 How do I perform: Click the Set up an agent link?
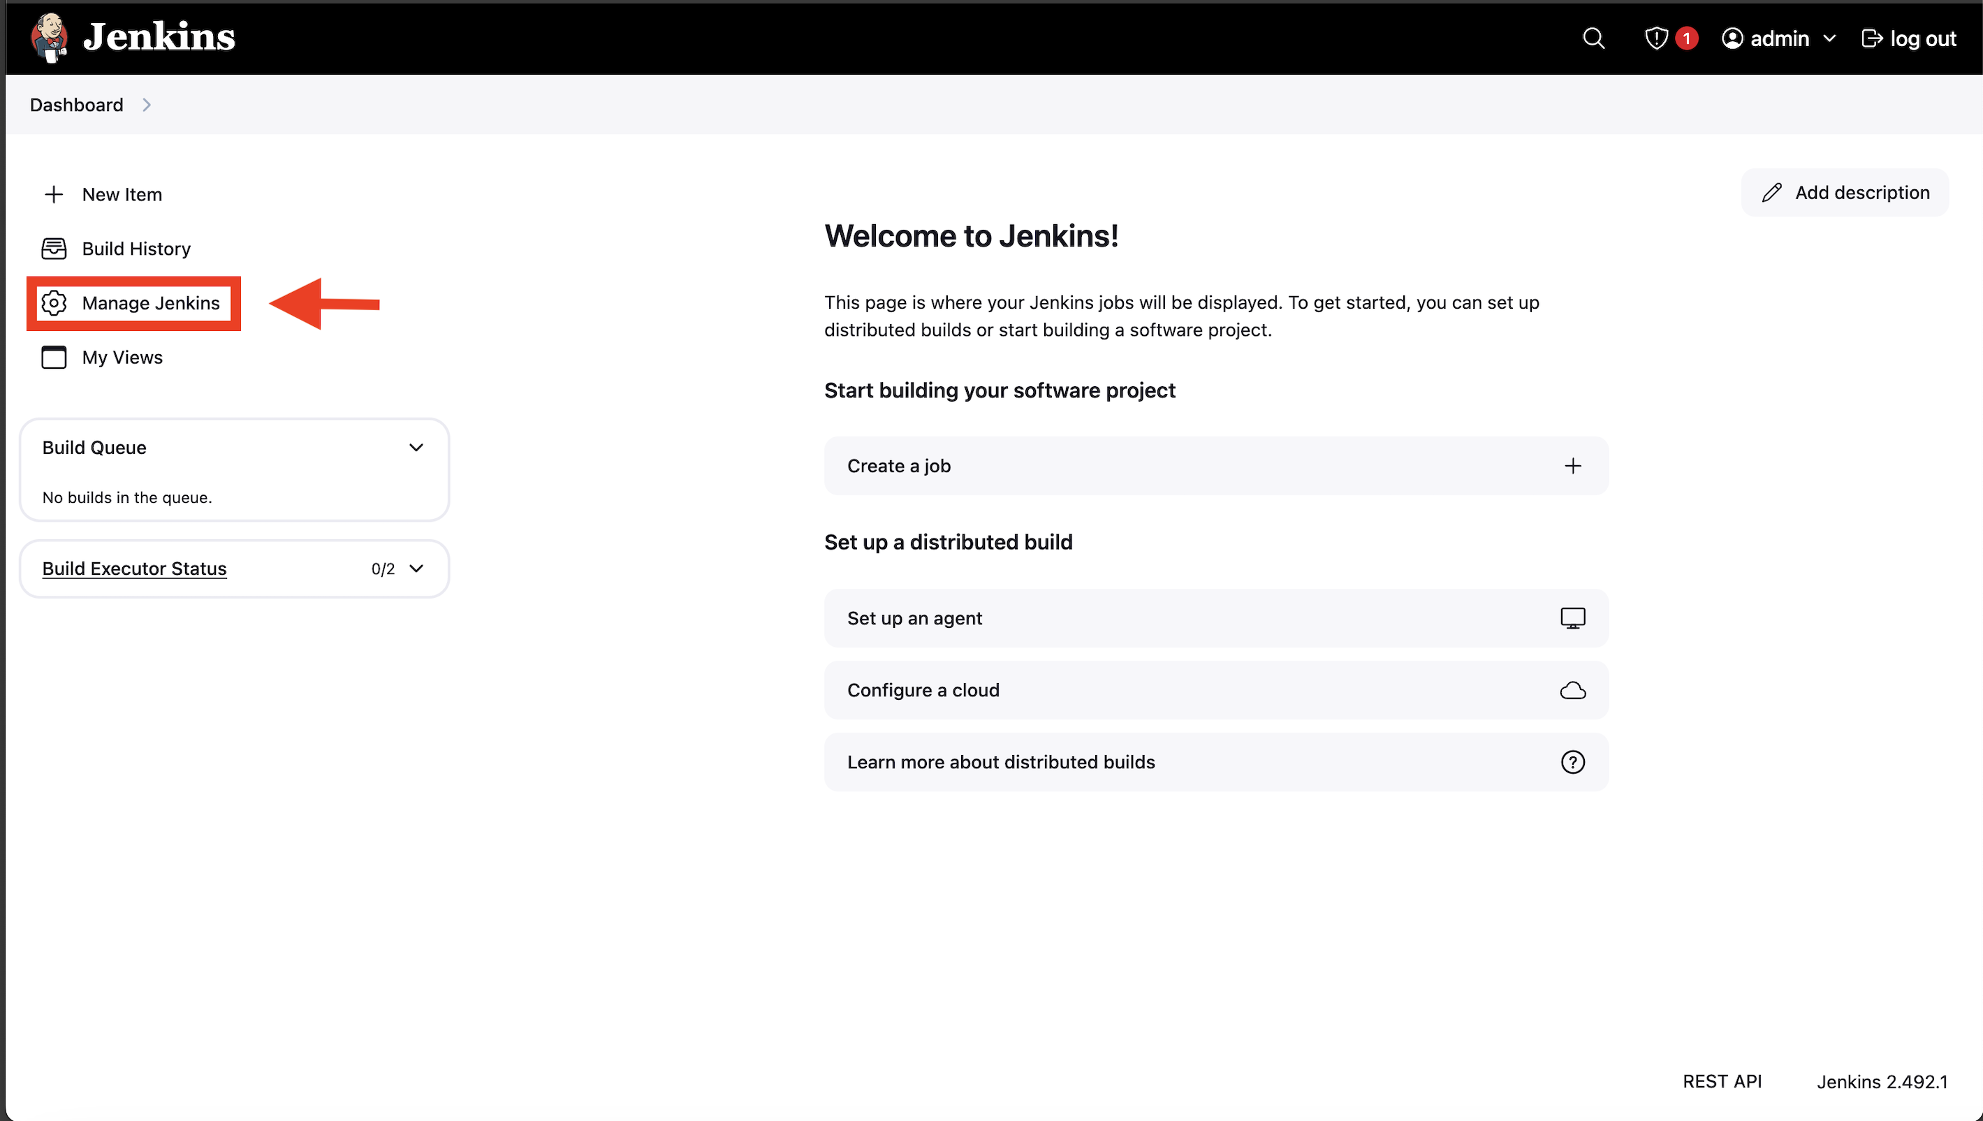click(x=1216, y=617)
